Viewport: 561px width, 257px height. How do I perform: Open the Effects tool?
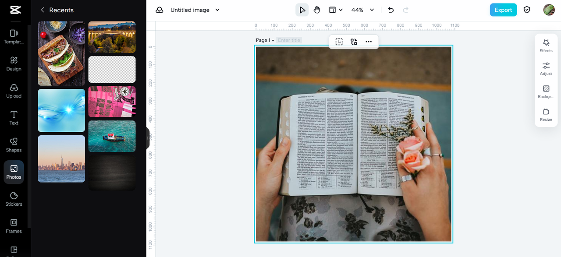pos(546,46)
